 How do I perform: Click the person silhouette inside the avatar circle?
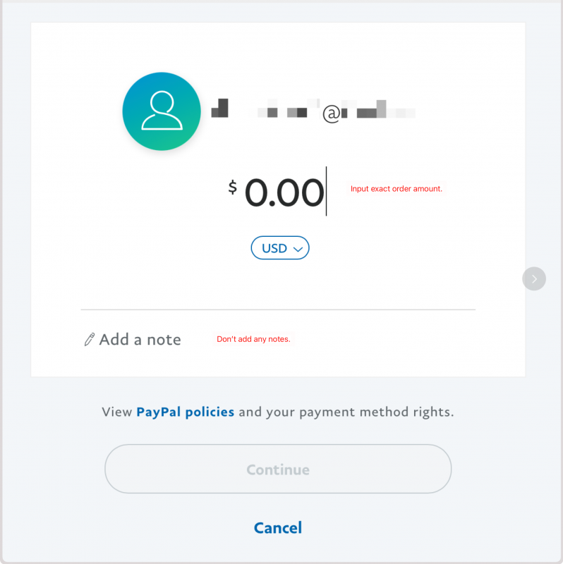[x=161, y=111]
